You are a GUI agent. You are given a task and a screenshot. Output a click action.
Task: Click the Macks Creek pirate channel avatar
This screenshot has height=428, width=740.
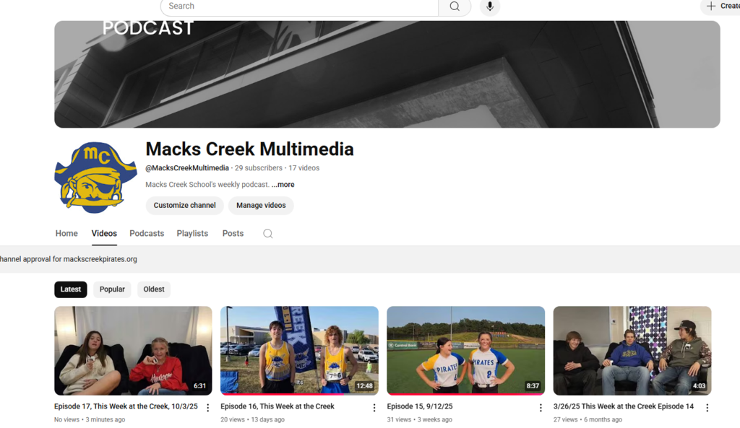point(95,178)
